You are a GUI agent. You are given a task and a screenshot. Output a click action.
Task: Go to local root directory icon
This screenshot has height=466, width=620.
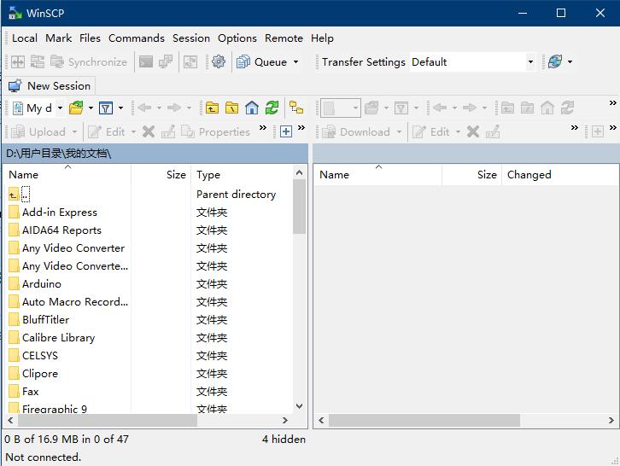[x=231, y=108]
